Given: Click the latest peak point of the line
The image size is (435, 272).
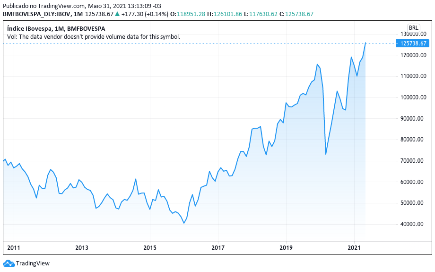Looking at the screenshot, I should point(365,43).
